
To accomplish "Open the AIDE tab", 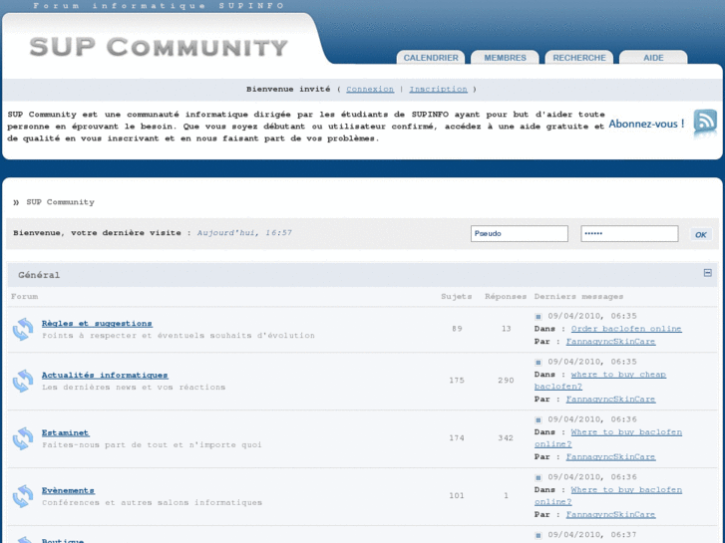I will [x=653, y=58].
